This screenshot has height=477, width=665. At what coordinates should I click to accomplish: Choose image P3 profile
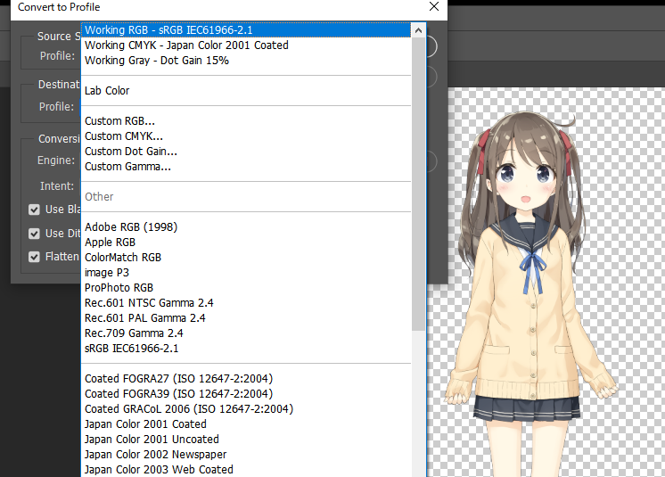[x=107, y=273]
